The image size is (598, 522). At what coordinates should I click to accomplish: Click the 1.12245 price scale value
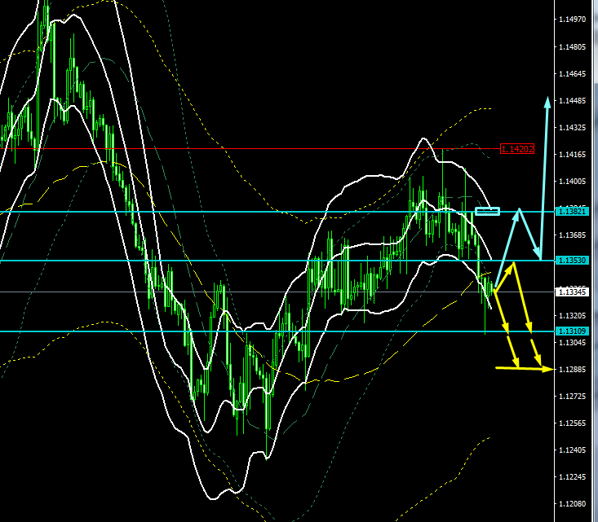tap(572, 476)
